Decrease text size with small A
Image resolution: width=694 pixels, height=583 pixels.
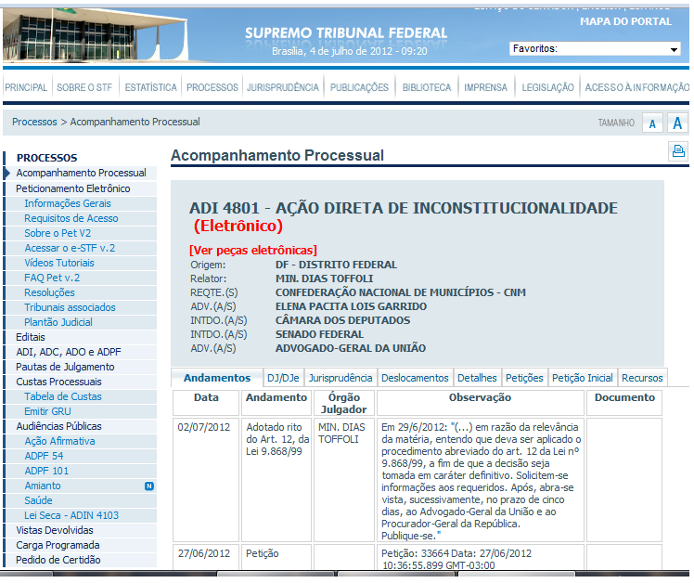tap(652, 123)
